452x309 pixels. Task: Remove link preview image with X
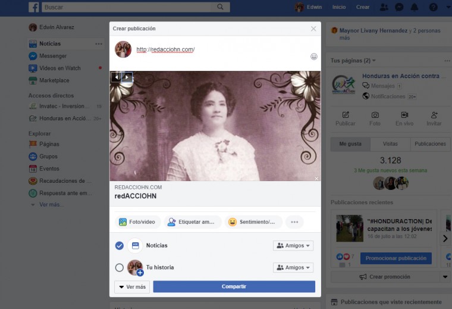click(316, 179)
